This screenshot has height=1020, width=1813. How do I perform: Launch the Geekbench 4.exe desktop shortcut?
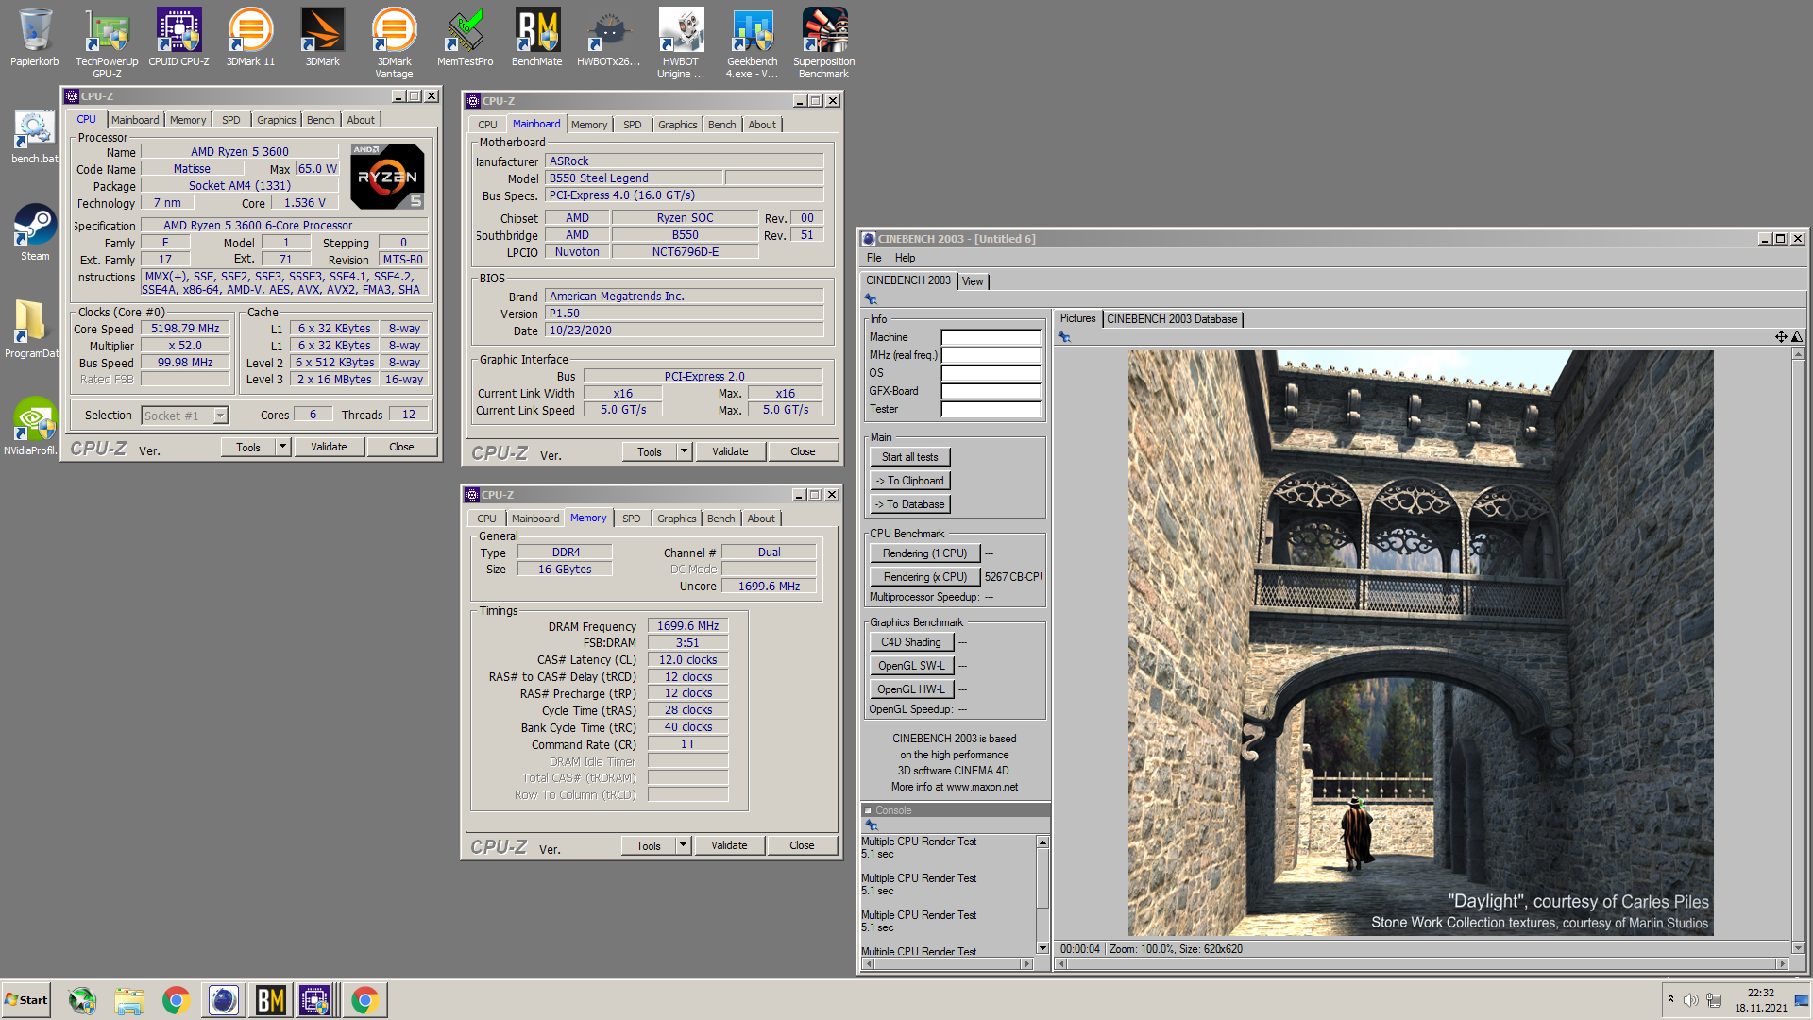(x=753, y=42)
